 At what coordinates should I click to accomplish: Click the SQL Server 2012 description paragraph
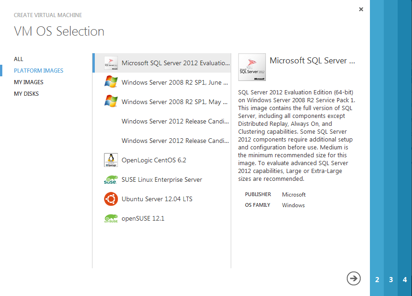click(x=297, y=136)
